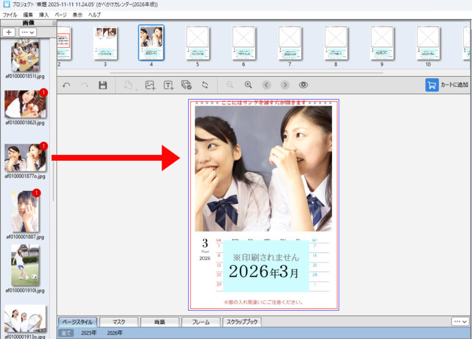Go to next page arrow button
Image resolution: width=472 pixels, height=339 pixels.
coord(285,85)
